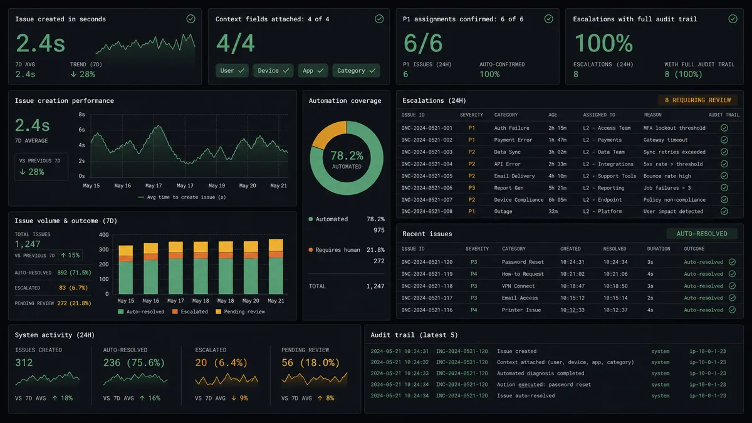The image size is (752, 423).
Task: Click 'Password Reset' category cell
Action: pyautogui.click(x=523, y=262)
